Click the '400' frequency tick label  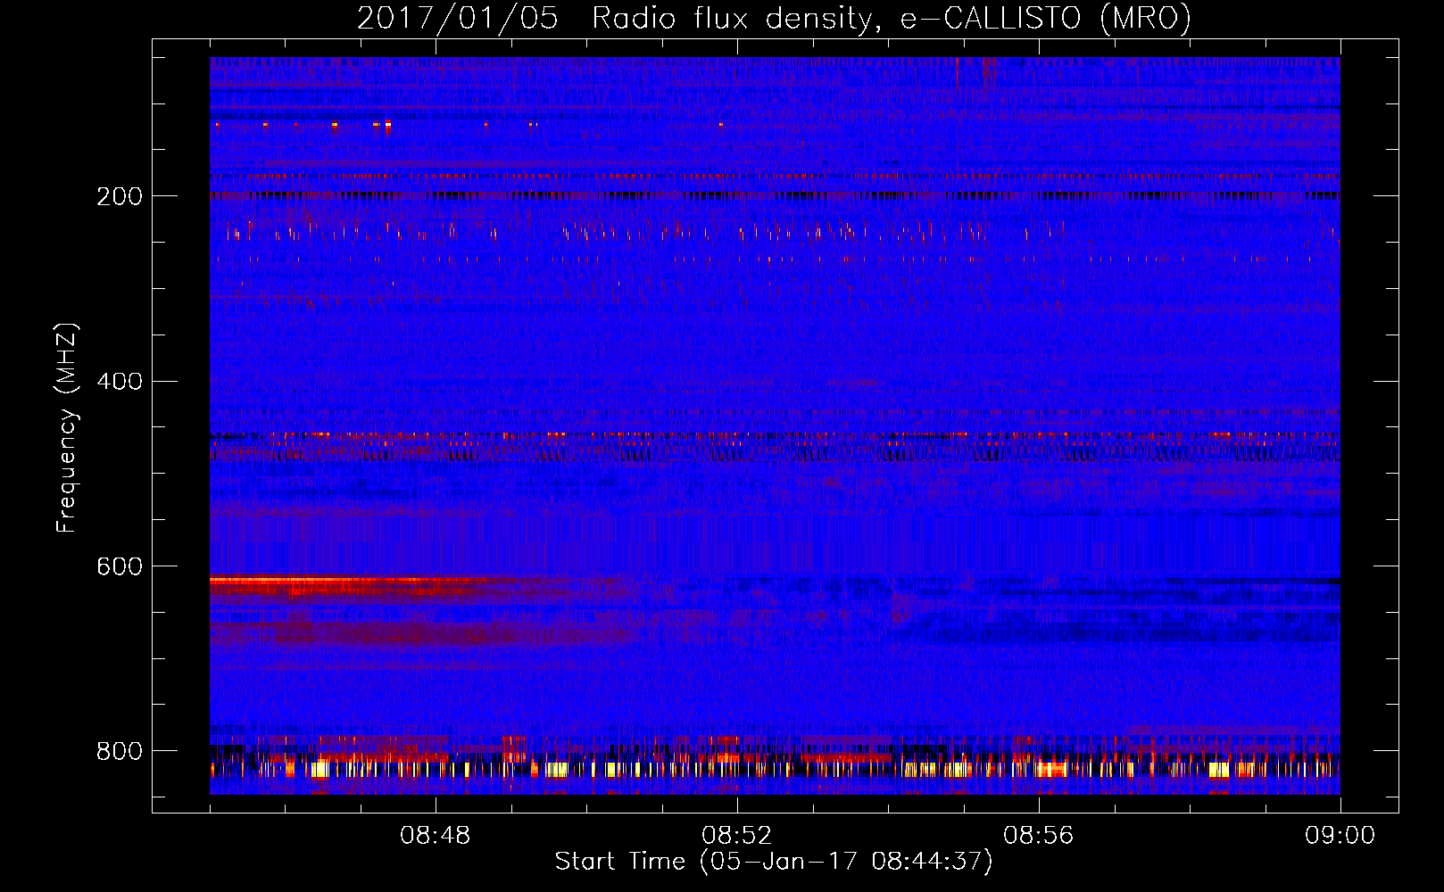click(120, 381)
